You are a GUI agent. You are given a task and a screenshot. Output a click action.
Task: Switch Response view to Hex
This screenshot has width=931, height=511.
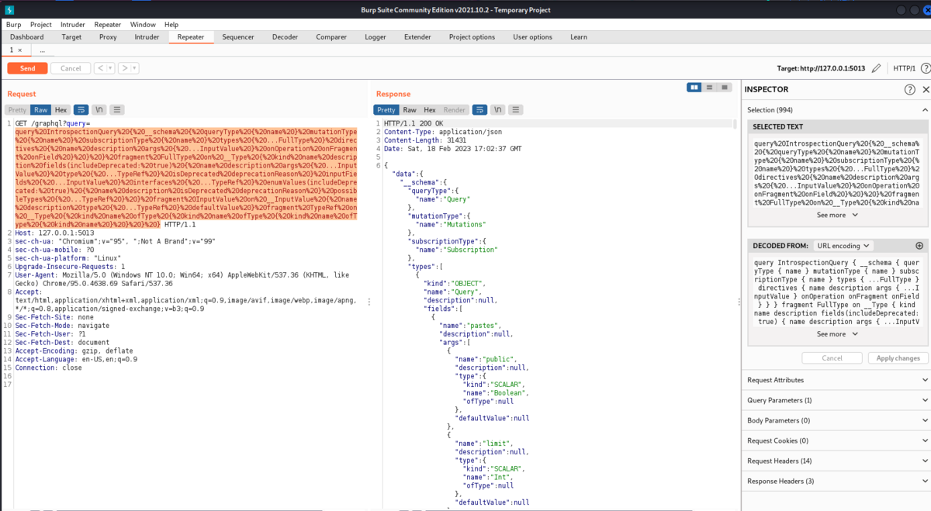[430, 110]
